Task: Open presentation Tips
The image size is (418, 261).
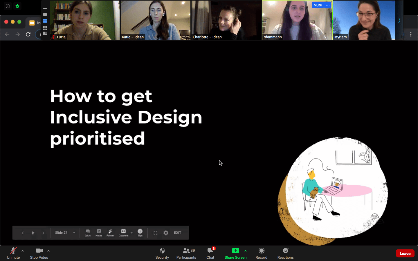Action: click(140, 233)
